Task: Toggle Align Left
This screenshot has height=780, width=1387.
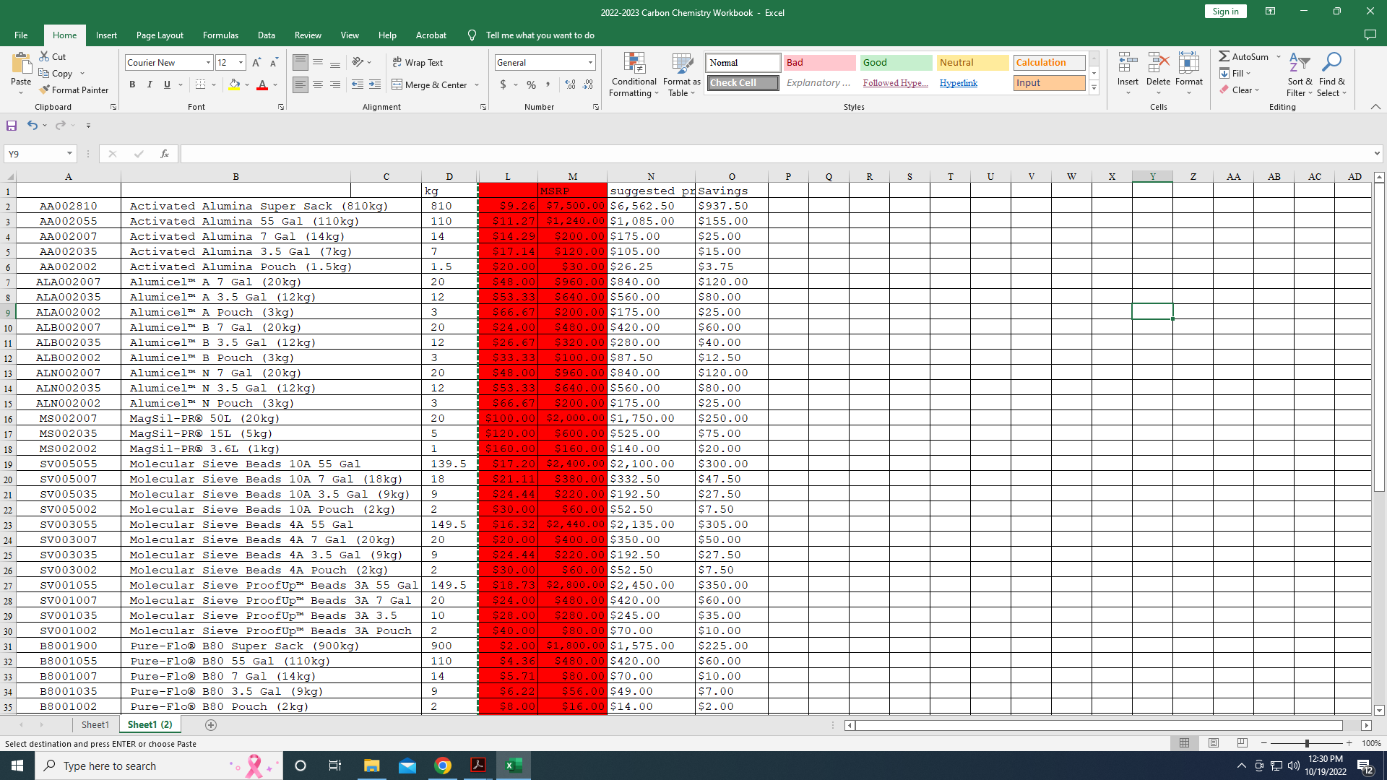Action: pos(301,84)
